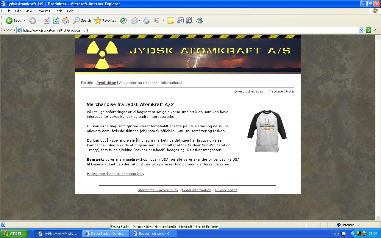The width and height of the screenshot is (381, 238).
Task: Open the Flat-rate strøm sub-link
Action: tap(281, 91)
